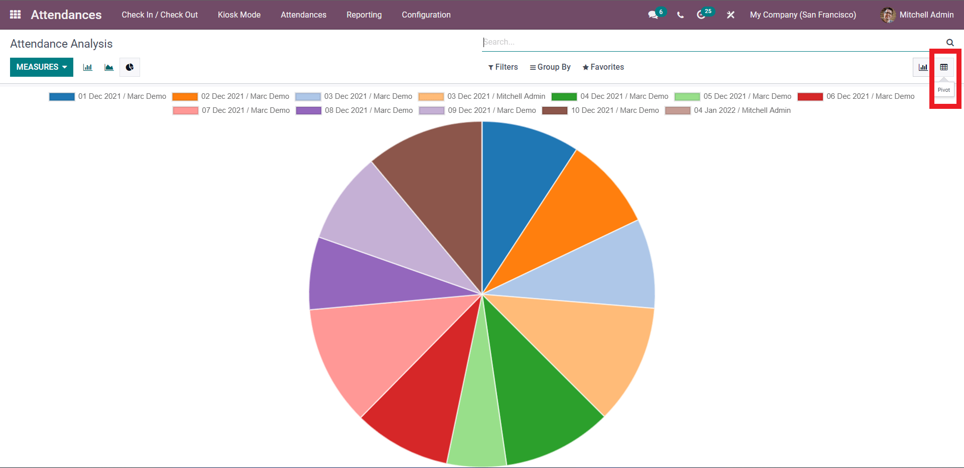
Task: Open My Company (San Francisco) switcher
Action: [803, 15]
